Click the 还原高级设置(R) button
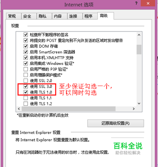This screenshot has width=158, height=167. (x=116, y=123)
